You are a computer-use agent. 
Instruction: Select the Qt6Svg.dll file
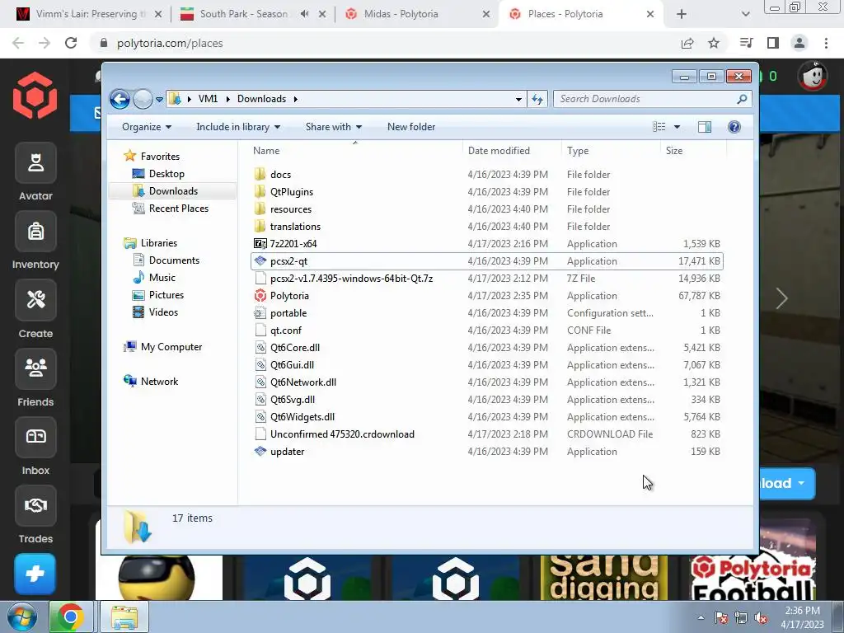click(487, 400)
